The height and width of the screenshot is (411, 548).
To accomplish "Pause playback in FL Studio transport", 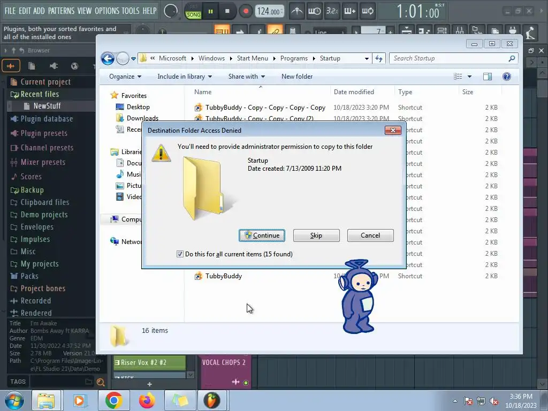I will click(x=210, y=11).
